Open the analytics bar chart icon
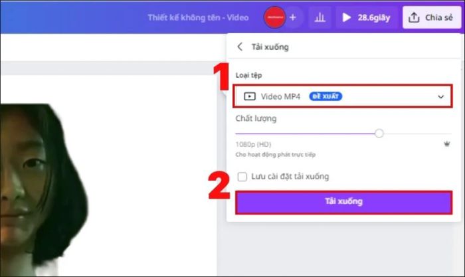The height and width of the screenshot is (277, 465). pyautogui.click(x=320, y=18)
